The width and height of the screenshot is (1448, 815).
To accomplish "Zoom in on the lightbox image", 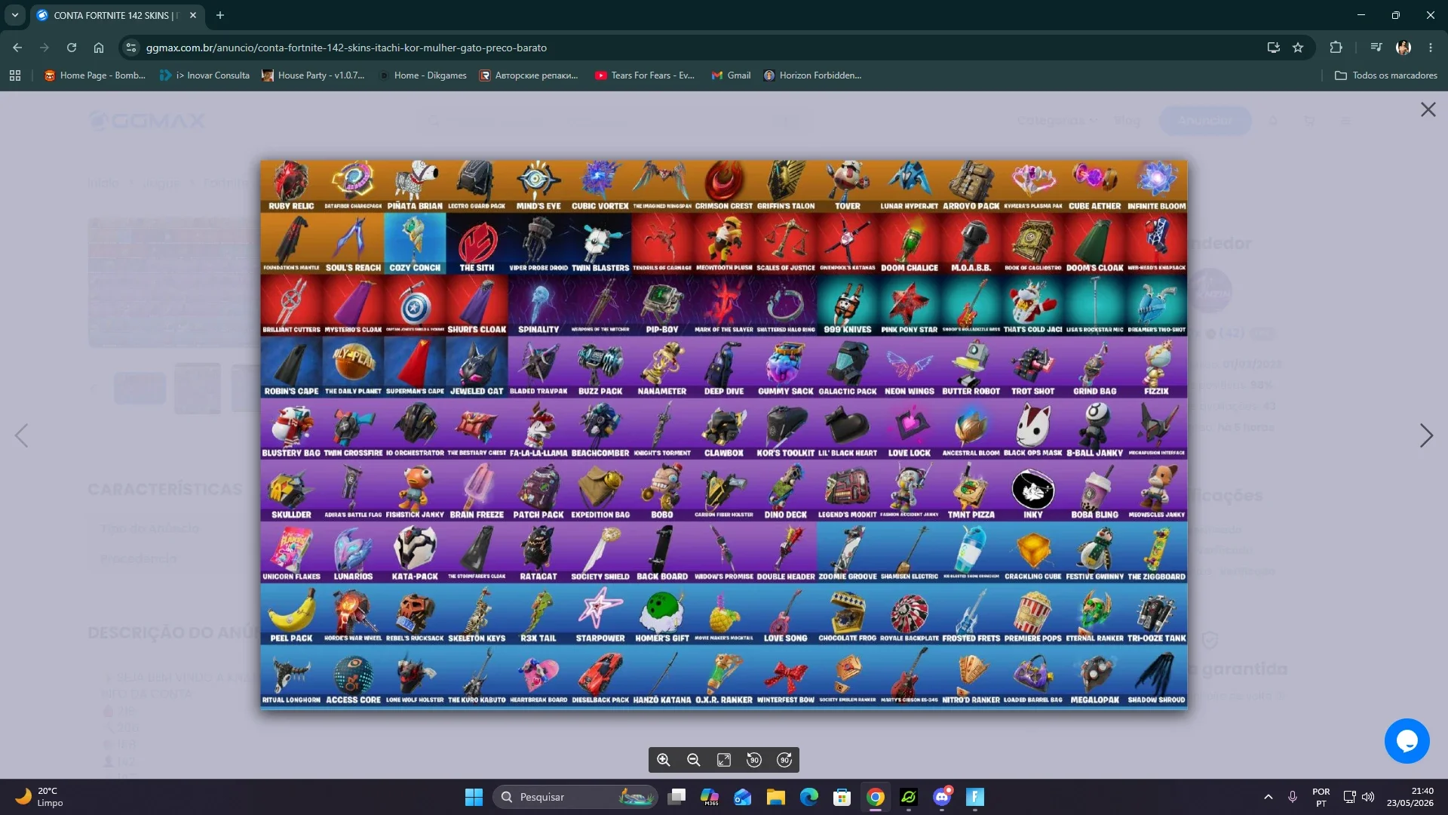I will pyautogui.click(x=664, y=760).
